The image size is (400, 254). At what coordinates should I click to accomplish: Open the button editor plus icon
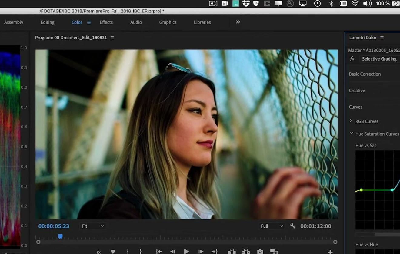tap(330, 252)
